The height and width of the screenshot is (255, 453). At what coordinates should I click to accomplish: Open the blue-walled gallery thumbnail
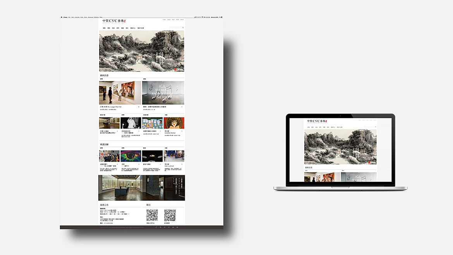pos(174,156)
